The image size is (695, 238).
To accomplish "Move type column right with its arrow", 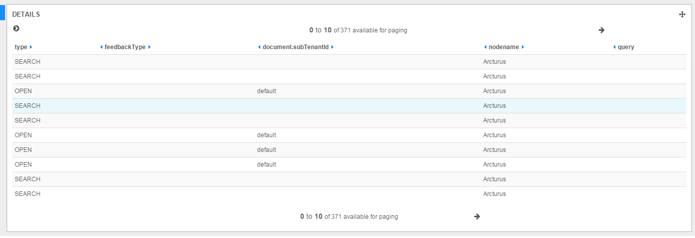I will pos(31,47).
